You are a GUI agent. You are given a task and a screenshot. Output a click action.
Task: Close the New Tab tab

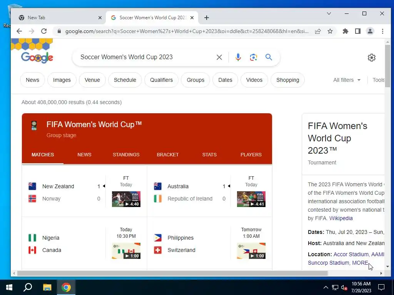100,18
